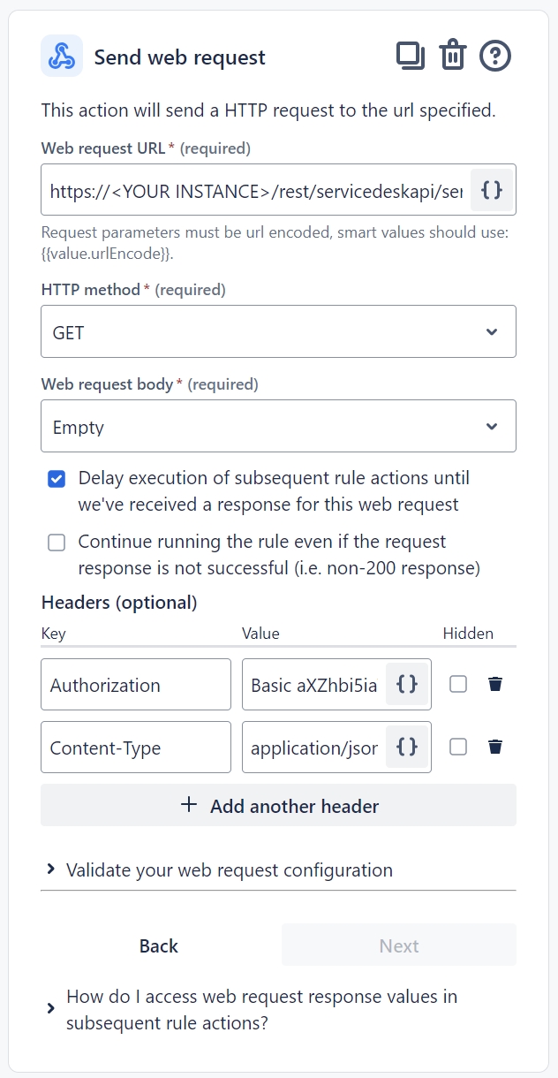
Task: Open smart values for the Authorization header value
Action: pyautogui.click(x=407, y=684)
